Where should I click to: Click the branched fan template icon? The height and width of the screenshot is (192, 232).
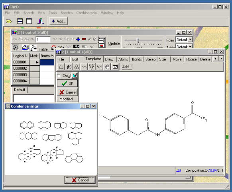click(92, 67)
